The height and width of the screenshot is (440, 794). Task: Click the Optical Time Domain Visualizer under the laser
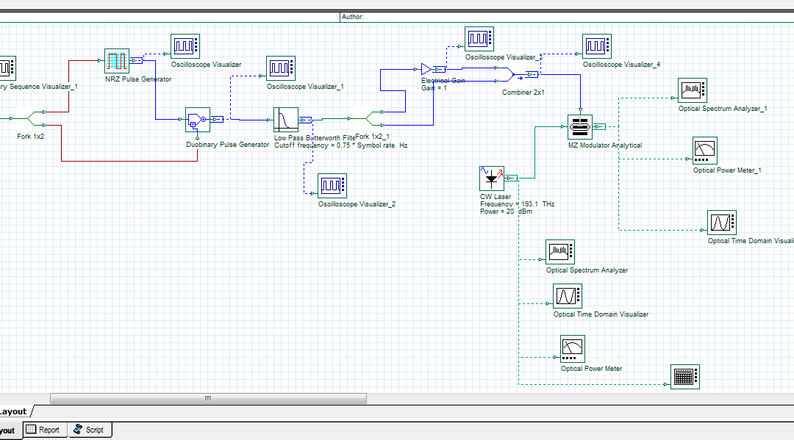pos(567,296)
